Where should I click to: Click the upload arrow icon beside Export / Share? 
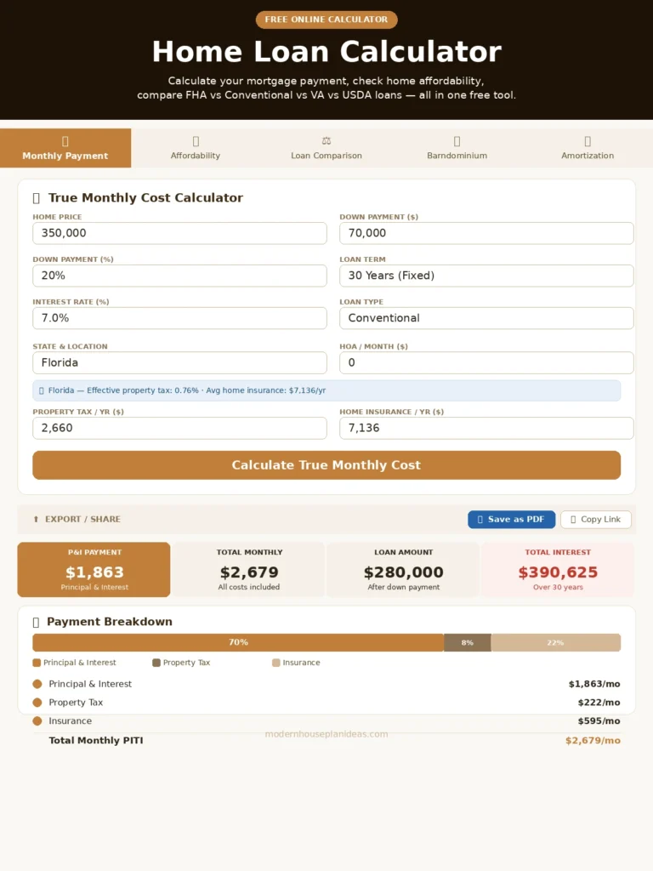[x=36, y=520]
